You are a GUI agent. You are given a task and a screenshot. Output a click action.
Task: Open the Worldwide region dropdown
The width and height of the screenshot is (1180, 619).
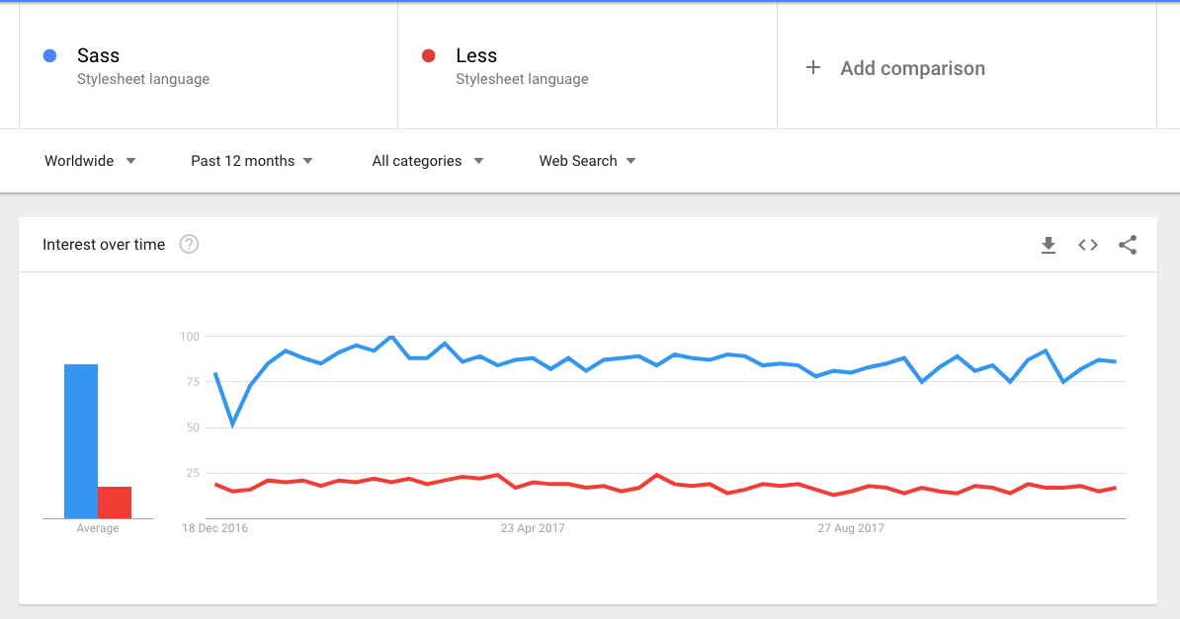90,161
